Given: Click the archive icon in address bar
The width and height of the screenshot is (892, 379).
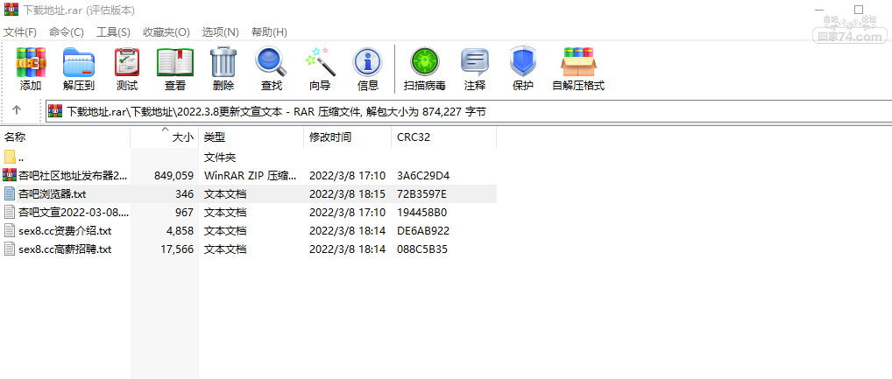Looking at the screenshot, I should [x=55, y=111].
